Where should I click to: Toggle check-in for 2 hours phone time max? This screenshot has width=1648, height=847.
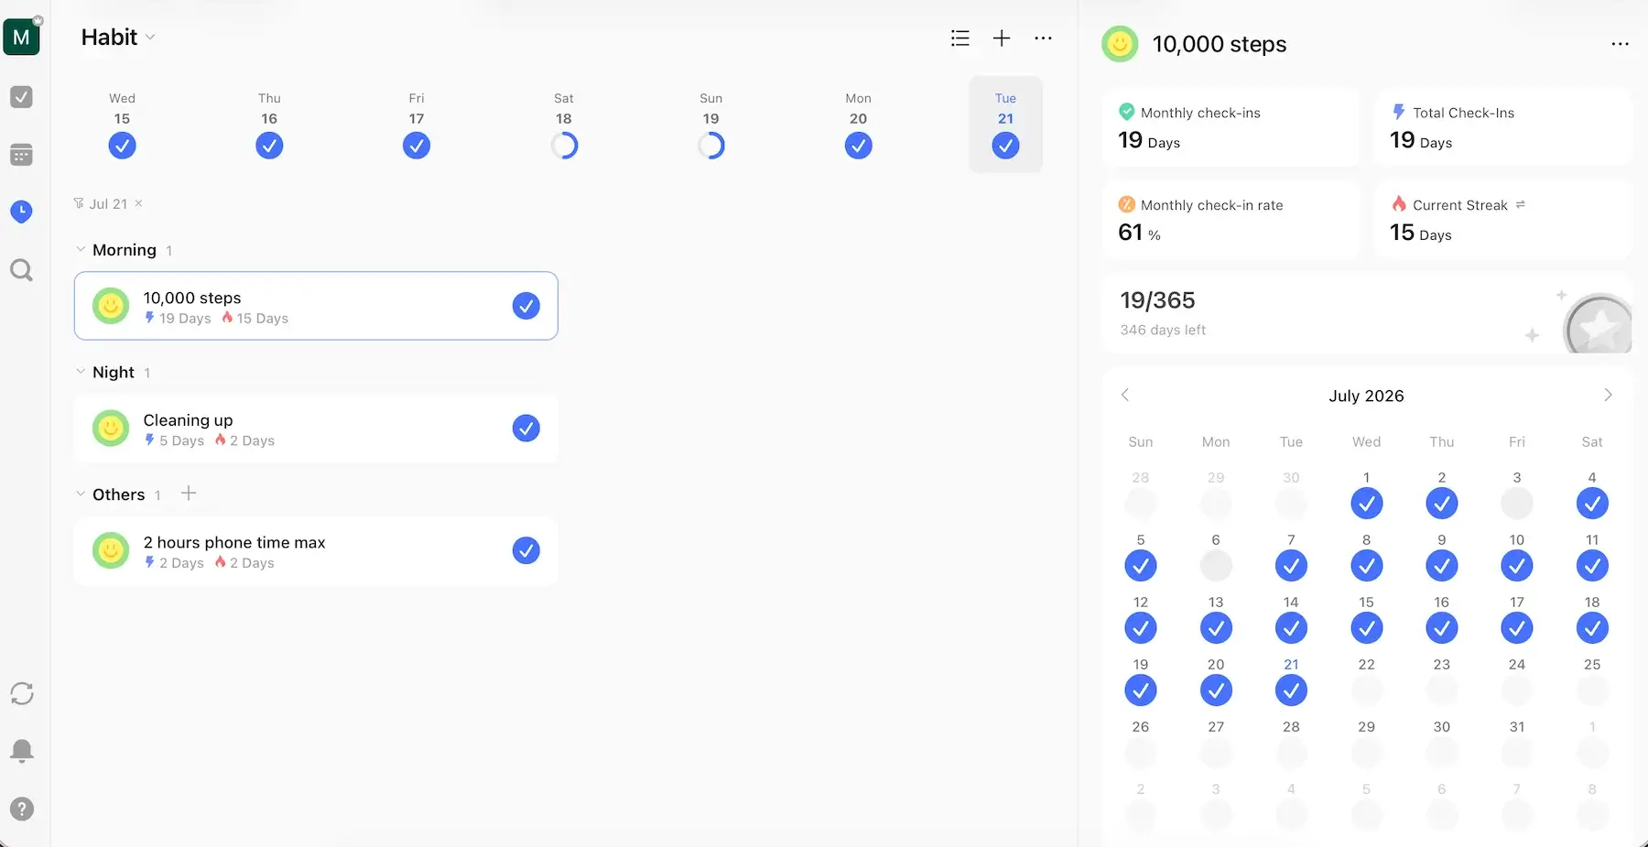[x=526, y=550]
